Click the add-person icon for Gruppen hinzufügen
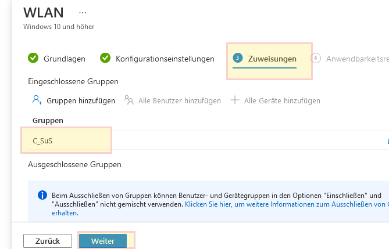 coord(37,100)
